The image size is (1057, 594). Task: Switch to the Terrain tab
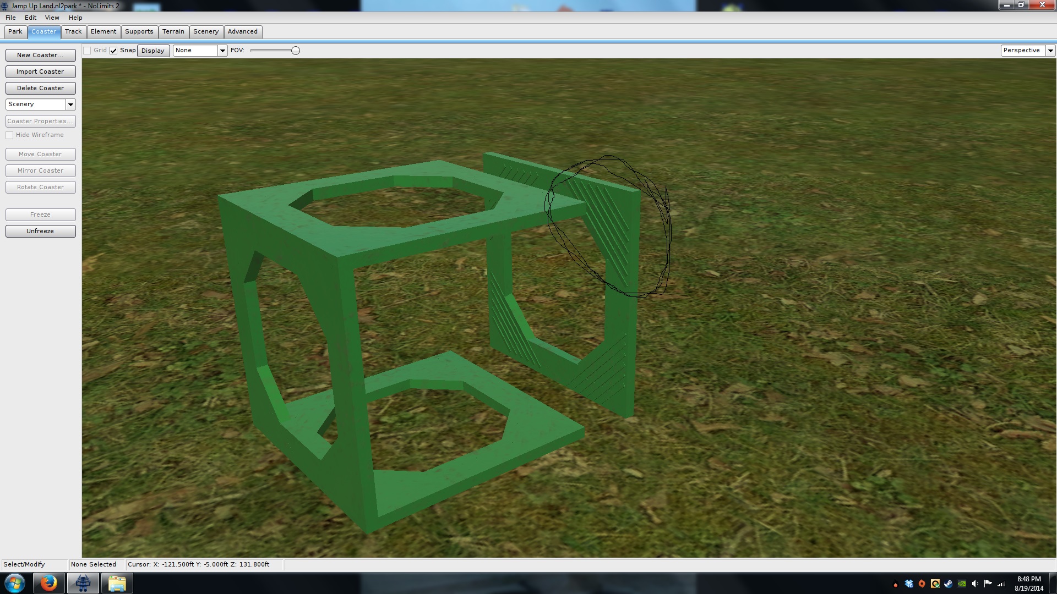[173, 31]
